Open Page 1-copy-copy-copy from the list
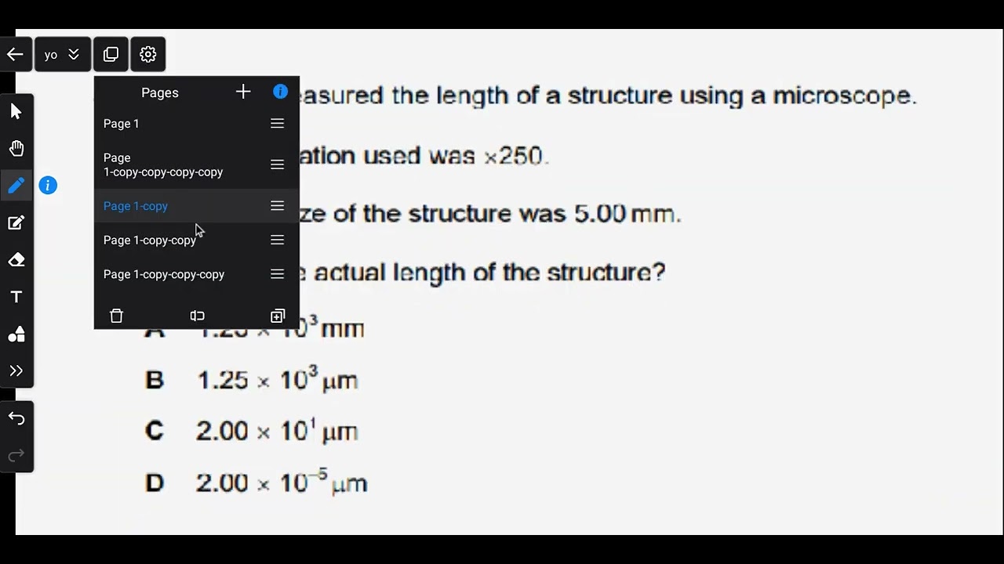The width and height of the screenshot is (1004, 564). point(164,275)
